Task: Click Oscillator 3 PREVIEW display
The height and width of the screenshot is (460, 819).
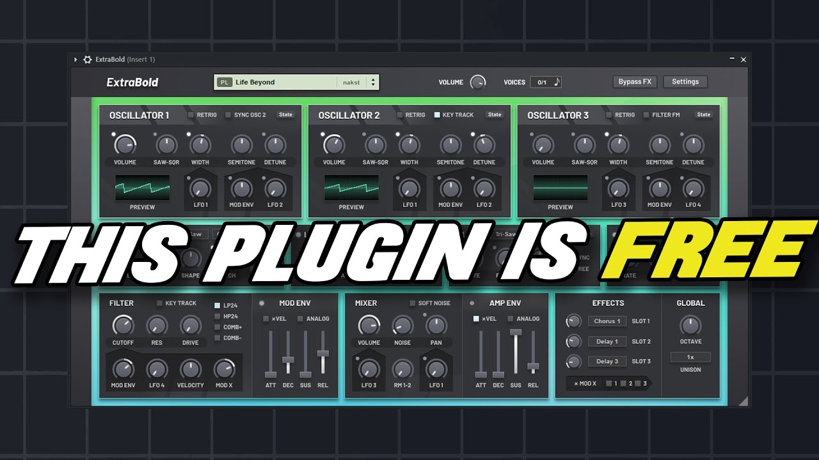Action: click(x=561, y=187)
